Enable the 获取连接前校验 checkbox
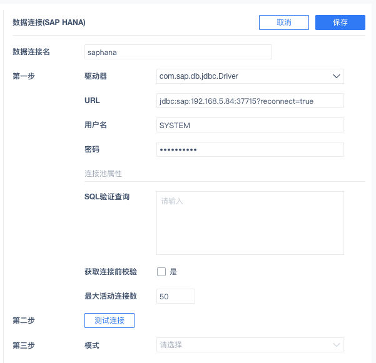The height and width of the screenshot is (363, 376). pos(161,272)
